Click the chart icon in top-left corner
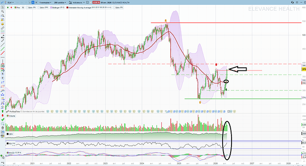Viewport: 306px width, 166px height. (3, 3)
